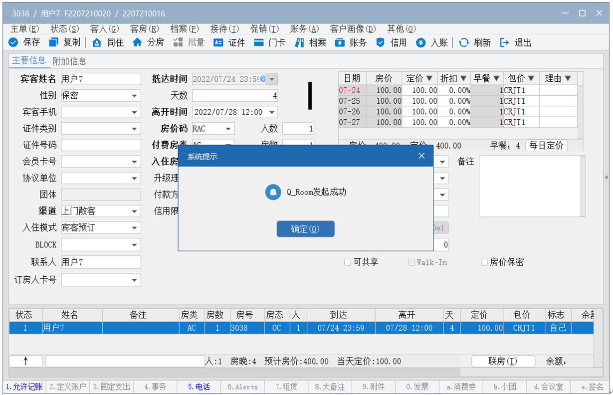Expand the 会员卡号 dropdown

pos(135,162)
